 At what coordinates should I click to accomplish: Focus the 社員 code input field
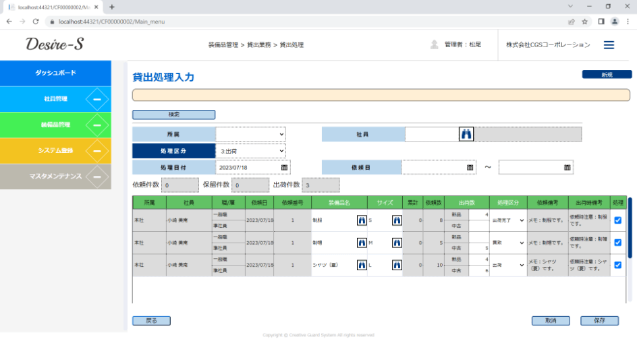point(432,134)
